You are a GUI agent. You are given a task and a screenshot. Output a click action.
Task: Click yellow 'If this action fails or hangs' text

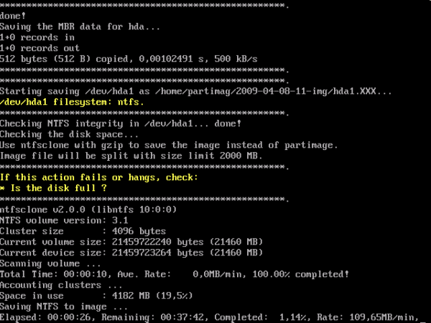(99, 177)
